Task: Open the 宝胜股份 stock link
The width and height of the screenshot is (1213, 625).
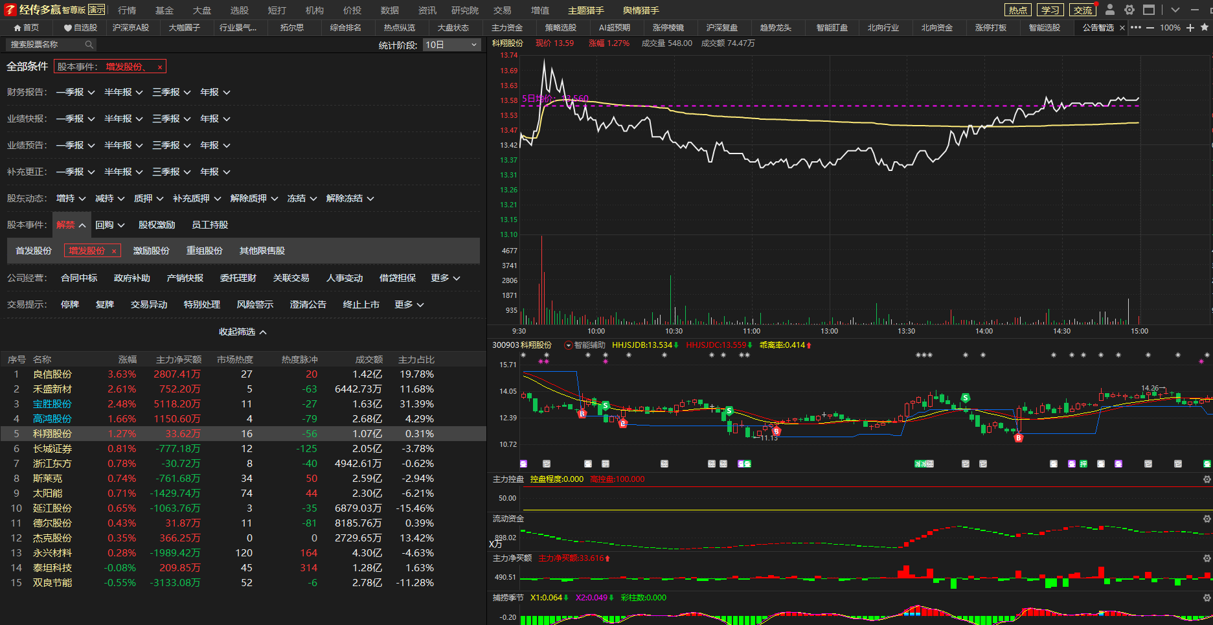Action: tap(52, 404)
